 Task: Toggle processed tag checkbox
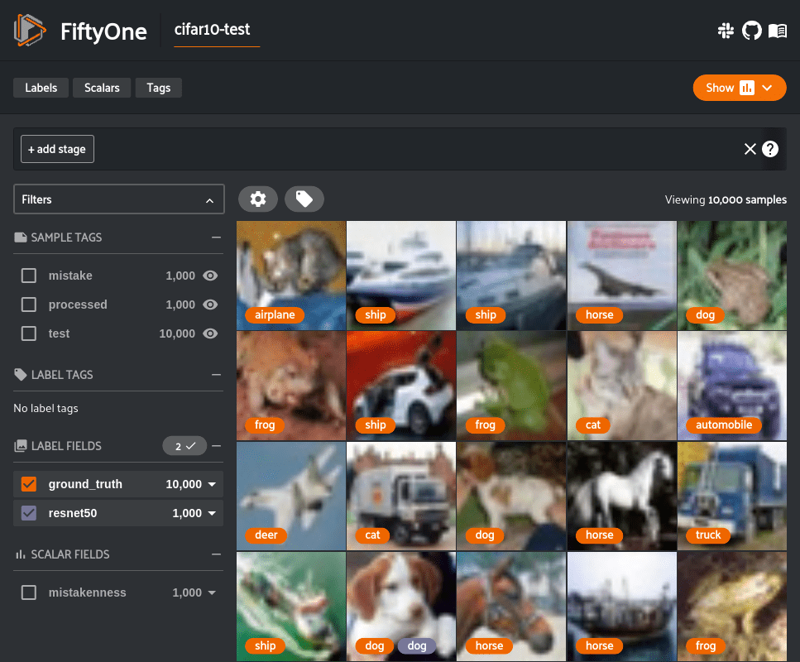[x=29, y=305]
